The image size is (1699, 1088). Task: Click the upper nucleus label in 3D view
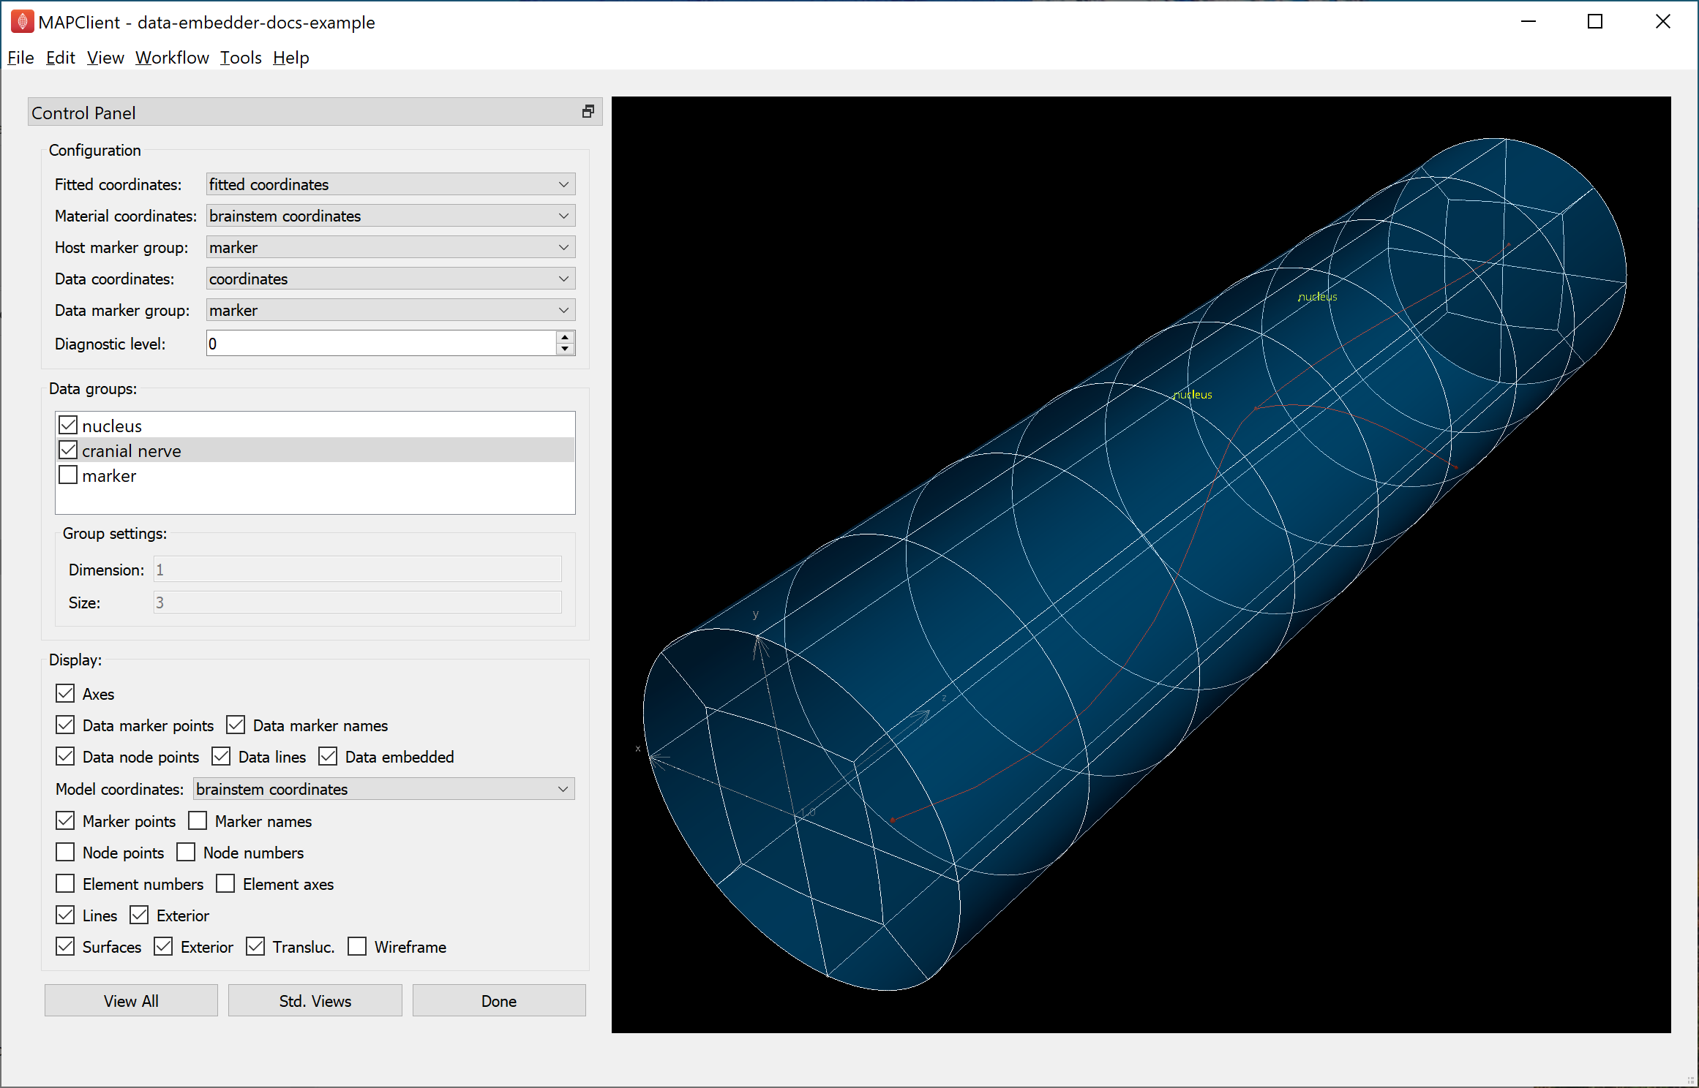point(1318,297)
